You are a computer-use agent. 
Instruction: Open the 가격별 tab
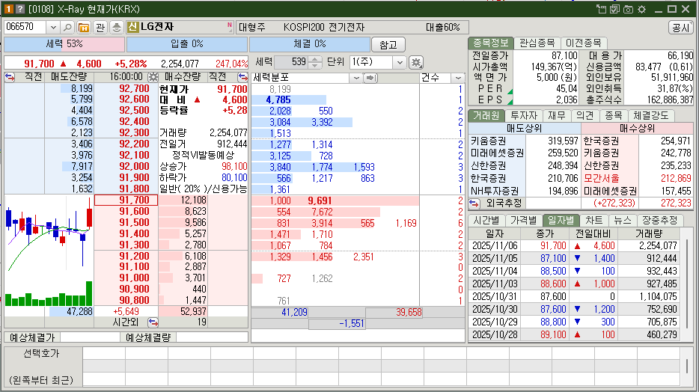(523, 220)
